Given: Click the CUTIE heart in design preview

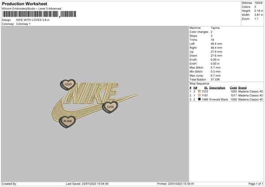Looking at the screenshot, I should (x=110, y=107).
